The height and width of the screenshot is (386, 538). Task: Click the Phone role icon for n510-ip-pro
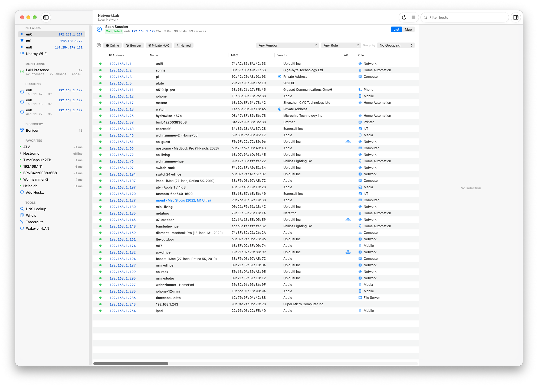pyautogui.click(x=360, y=90)
